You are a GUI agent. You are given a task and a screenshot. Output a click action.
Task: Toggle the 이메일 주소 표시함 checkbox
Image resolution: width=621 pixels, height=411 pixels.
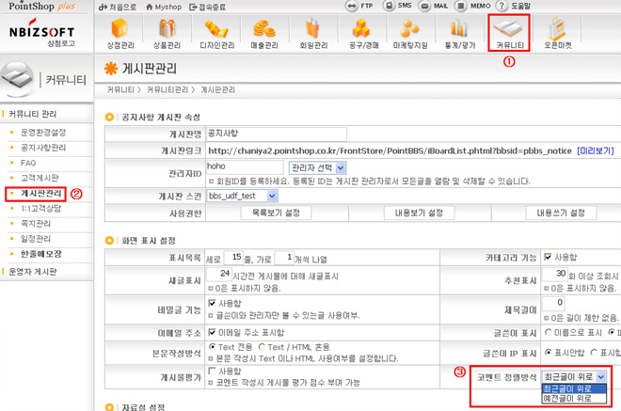pos(212,332)
